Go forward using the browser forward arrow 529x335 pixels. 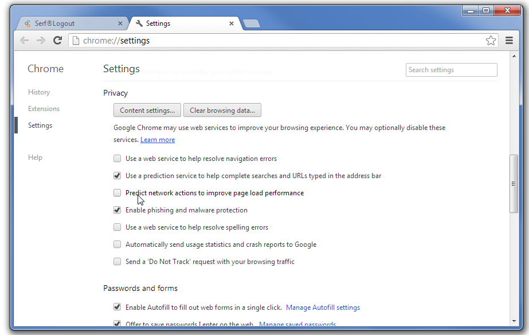41,41
